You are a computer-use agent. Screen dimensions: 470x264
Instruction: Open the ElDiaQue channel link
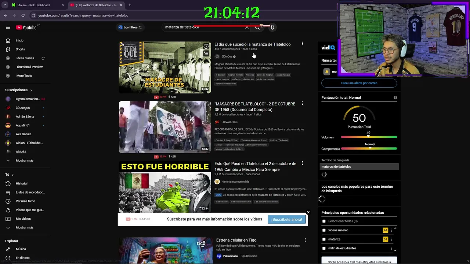pos(227,56)
